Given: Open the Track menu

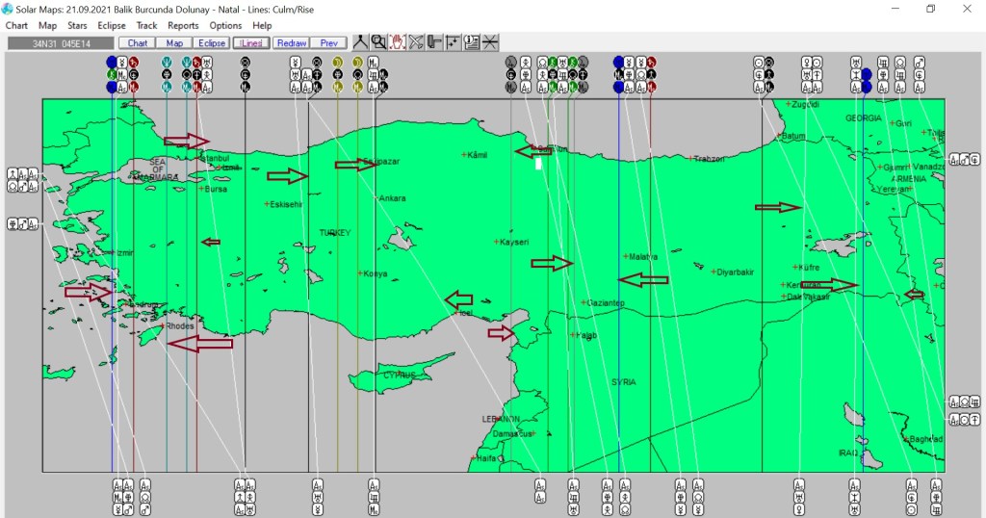Looking at the screenshot, I should coord(146,25).
